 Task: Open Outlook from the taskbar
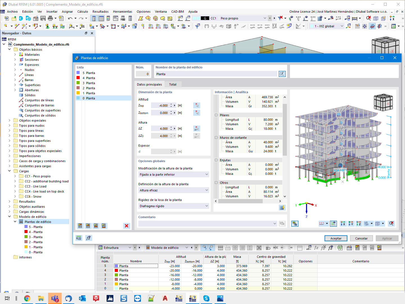point(82,298)
